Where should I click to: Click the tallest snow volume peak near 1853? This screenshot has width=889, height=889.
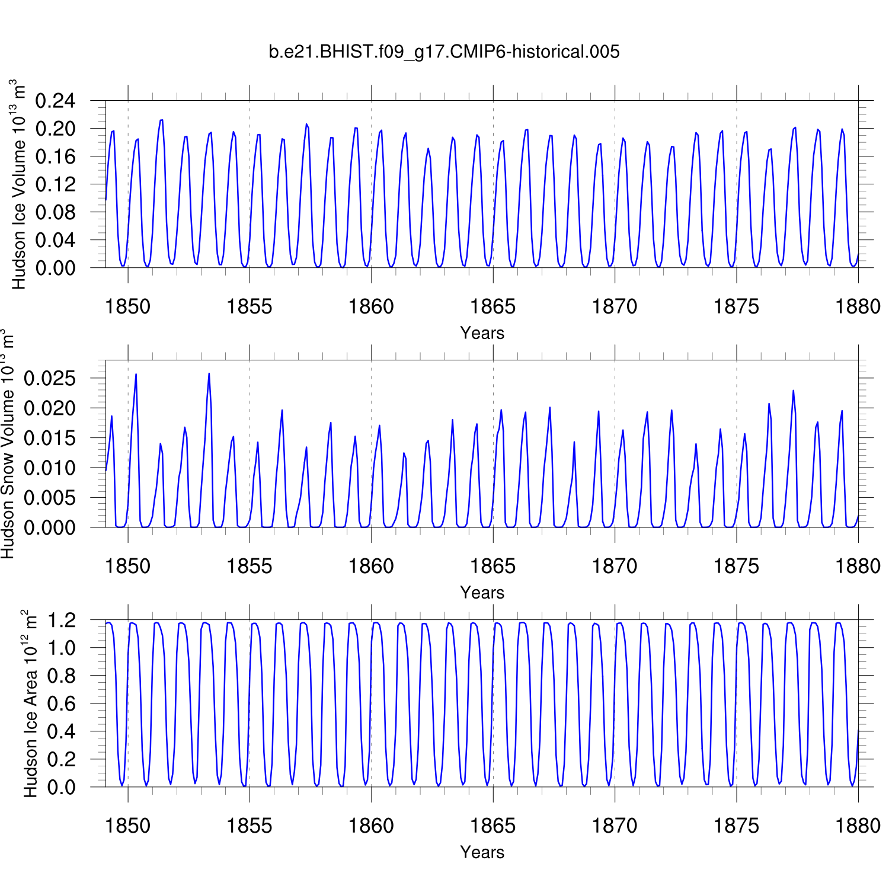click(209, 375)
